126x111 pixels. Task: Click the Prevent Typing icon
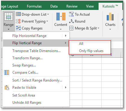tap(18, 21)
